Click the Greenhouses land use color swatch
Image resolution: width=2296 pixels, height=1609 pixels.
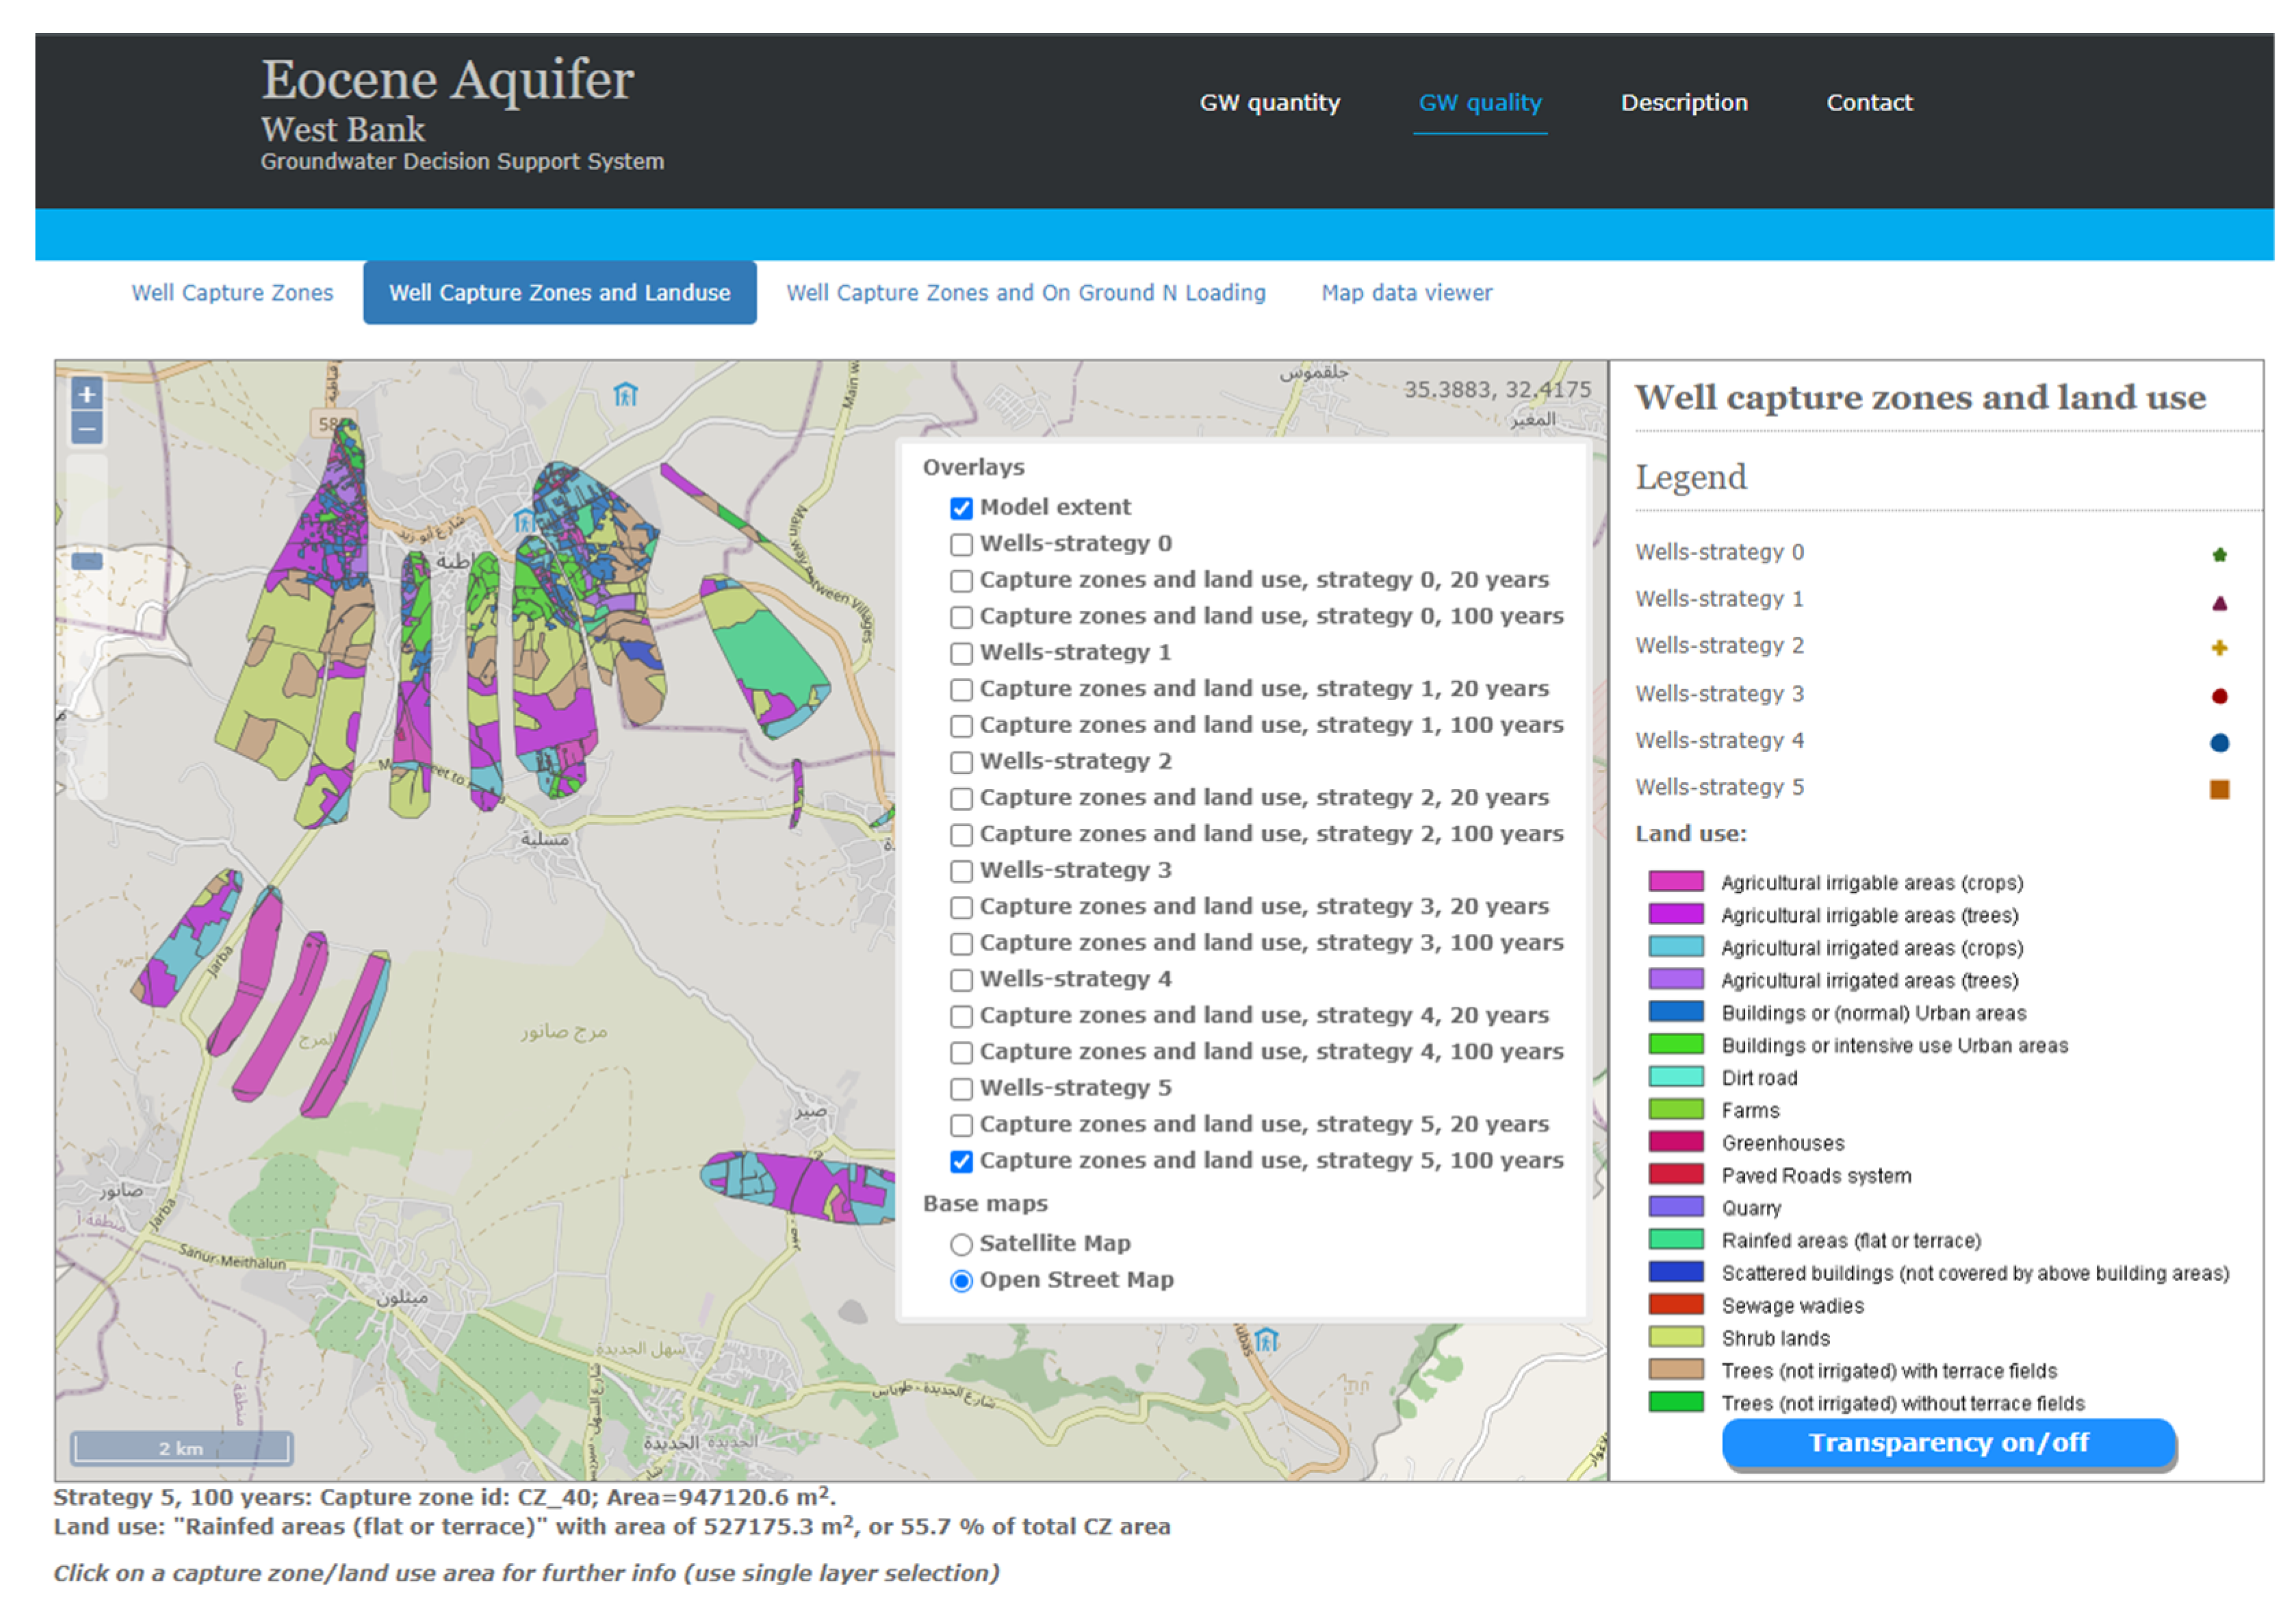tap(1675, 1142)
